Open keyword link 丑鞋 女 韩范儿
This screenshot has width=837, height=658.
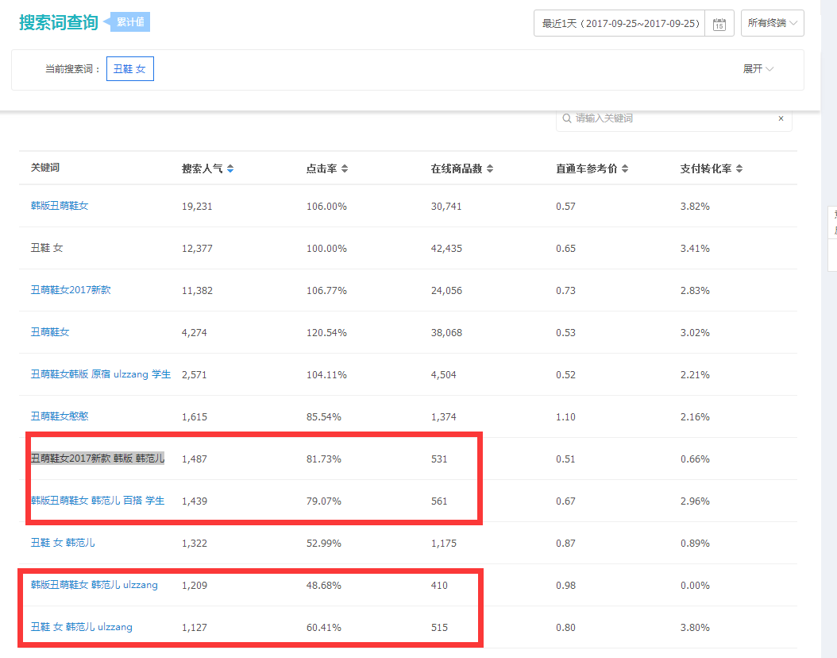63,543
